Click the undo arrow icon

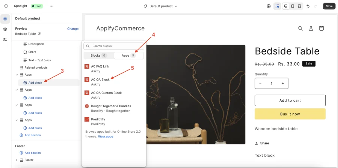click(x=308, y=6)
